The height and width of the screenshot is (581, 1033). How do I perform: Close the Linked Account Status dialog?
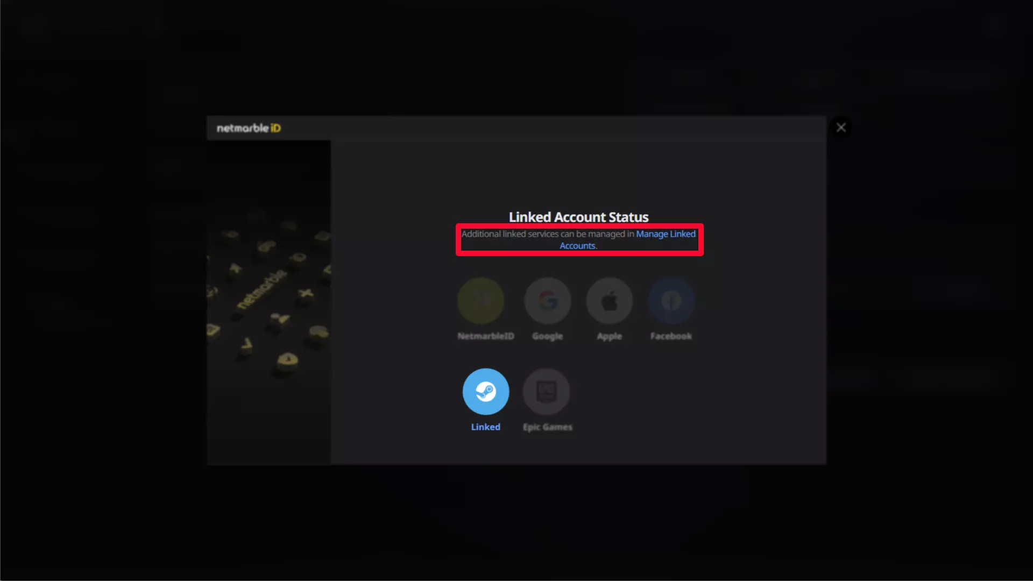(841, 127)
